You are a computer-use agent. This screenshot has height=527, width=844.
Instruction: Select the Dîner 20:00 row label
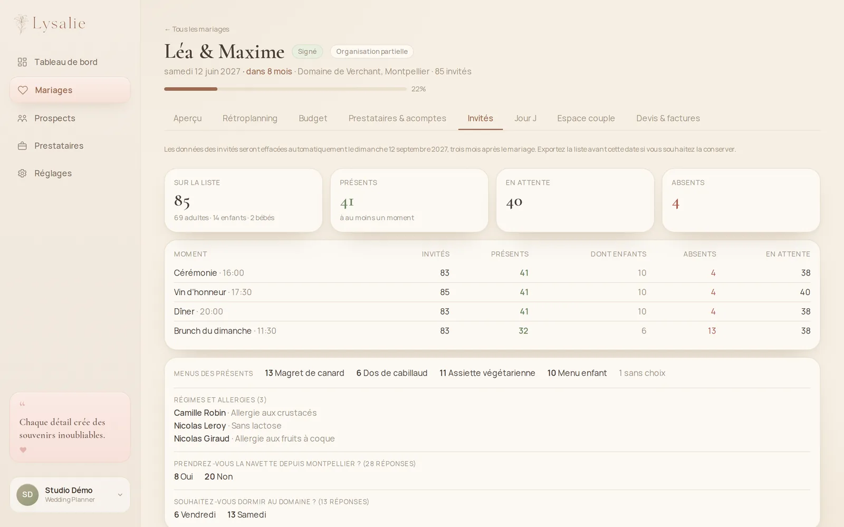click(x=198, y=312)
